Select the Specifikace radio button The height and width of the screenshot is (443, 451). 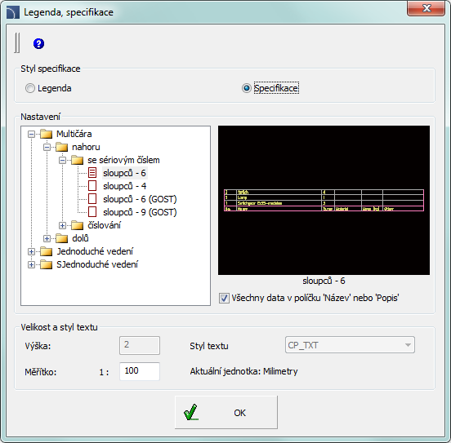click(247, 88)
